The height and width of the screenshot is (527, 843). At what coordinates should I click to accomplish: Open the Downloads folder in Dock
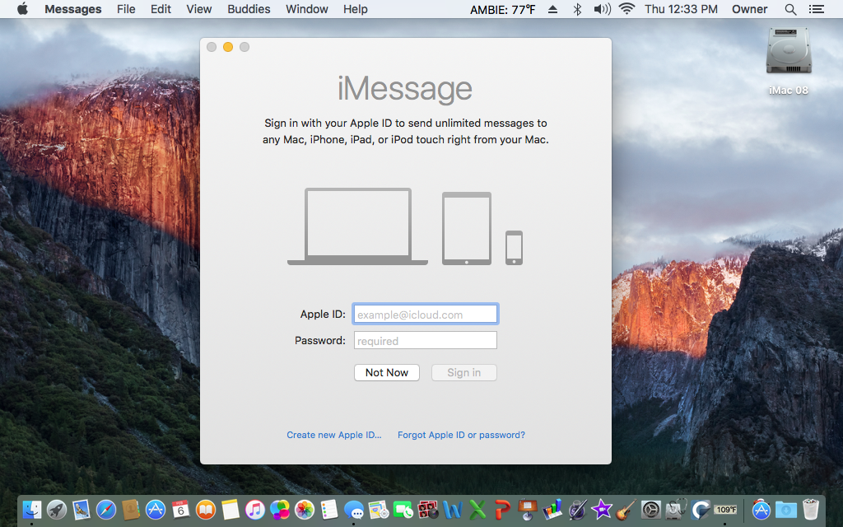786,509
